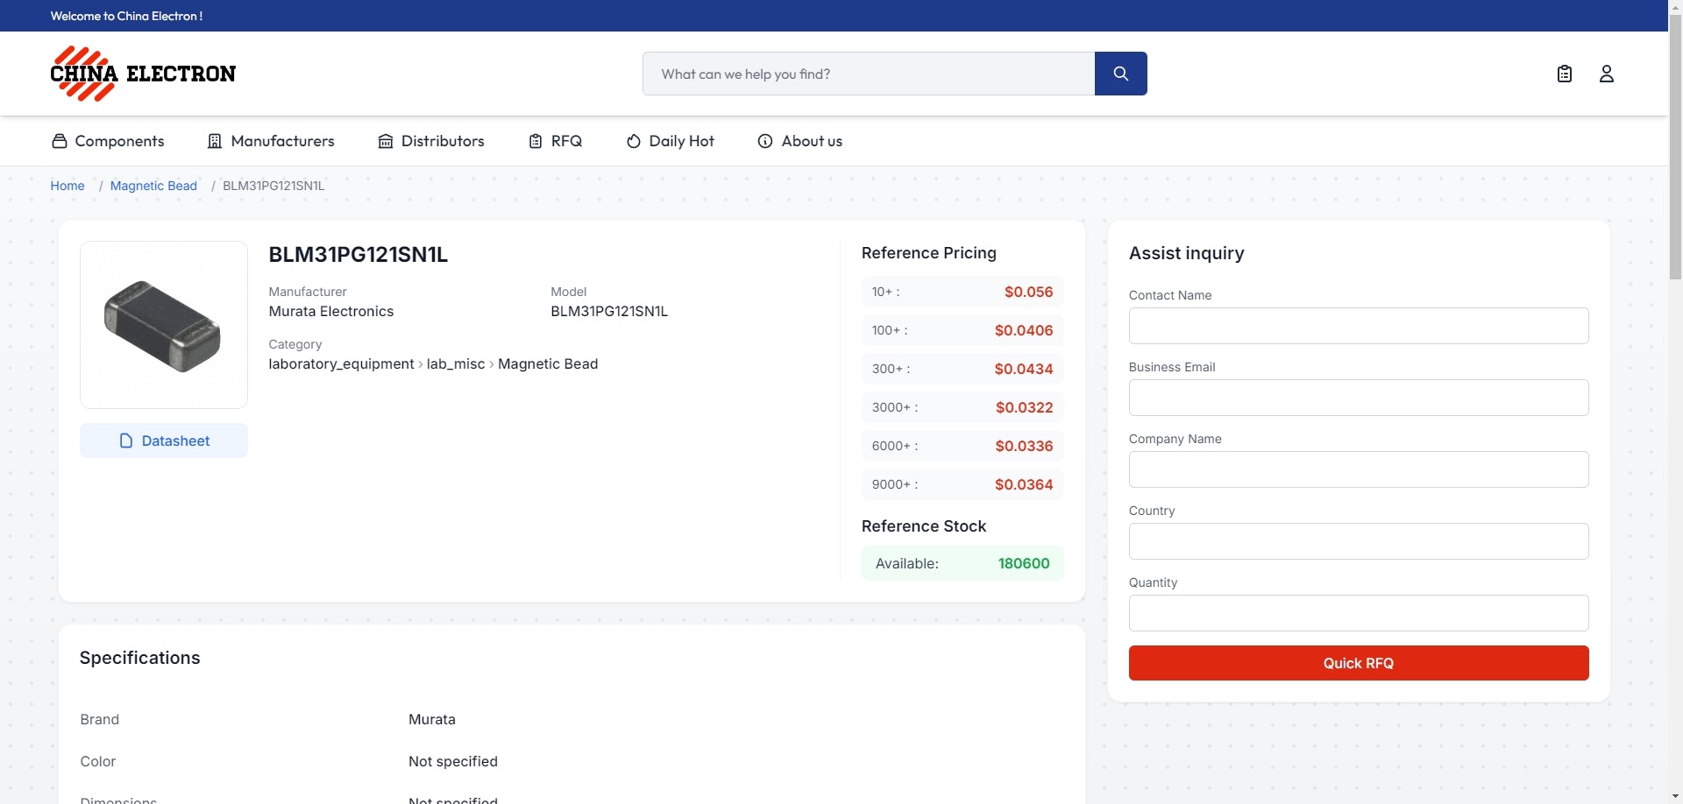Click the Datasheet document icon
The image size is (1683, 804).
(x=126, y=441)
